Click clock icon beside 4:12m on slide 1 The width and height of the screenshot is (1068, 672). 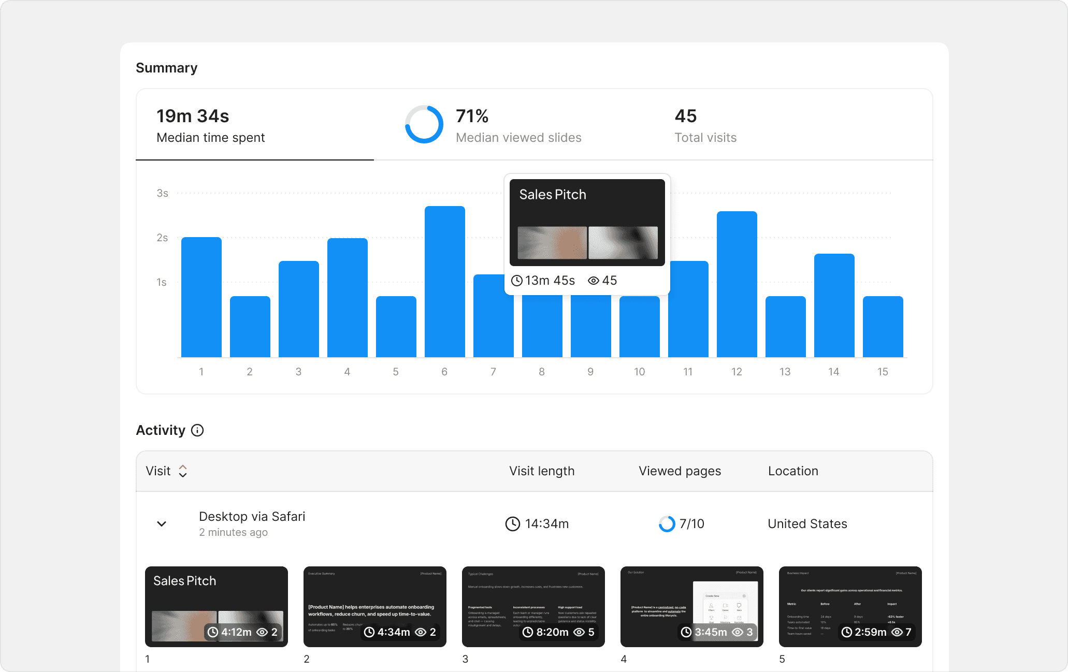213,632
